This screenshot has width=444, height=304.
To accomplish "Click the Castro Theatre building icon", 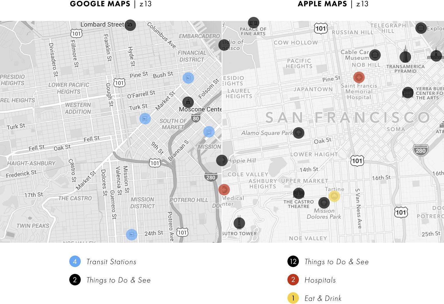I will 299,193.
